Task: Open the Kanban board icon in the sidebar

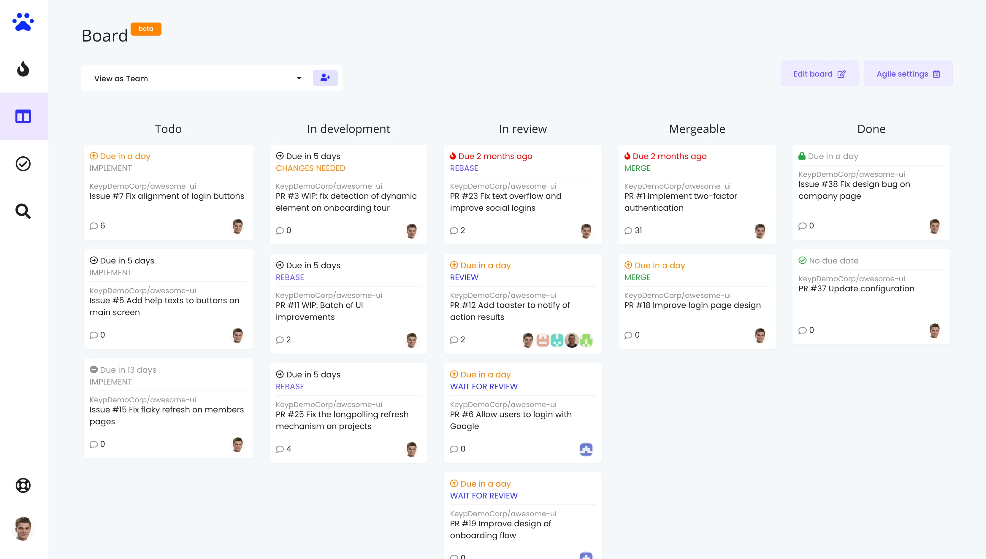Action: click(23, 116)
